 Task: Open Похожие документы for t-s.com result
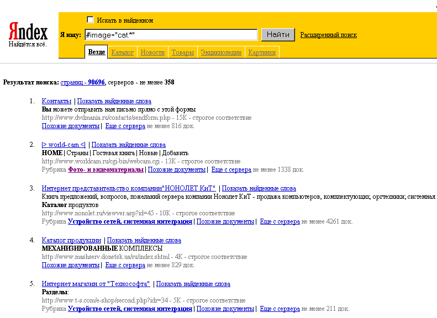(225, 309)
